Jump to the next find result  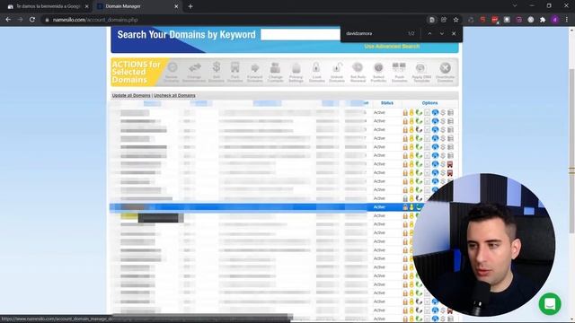coord(441,33)
